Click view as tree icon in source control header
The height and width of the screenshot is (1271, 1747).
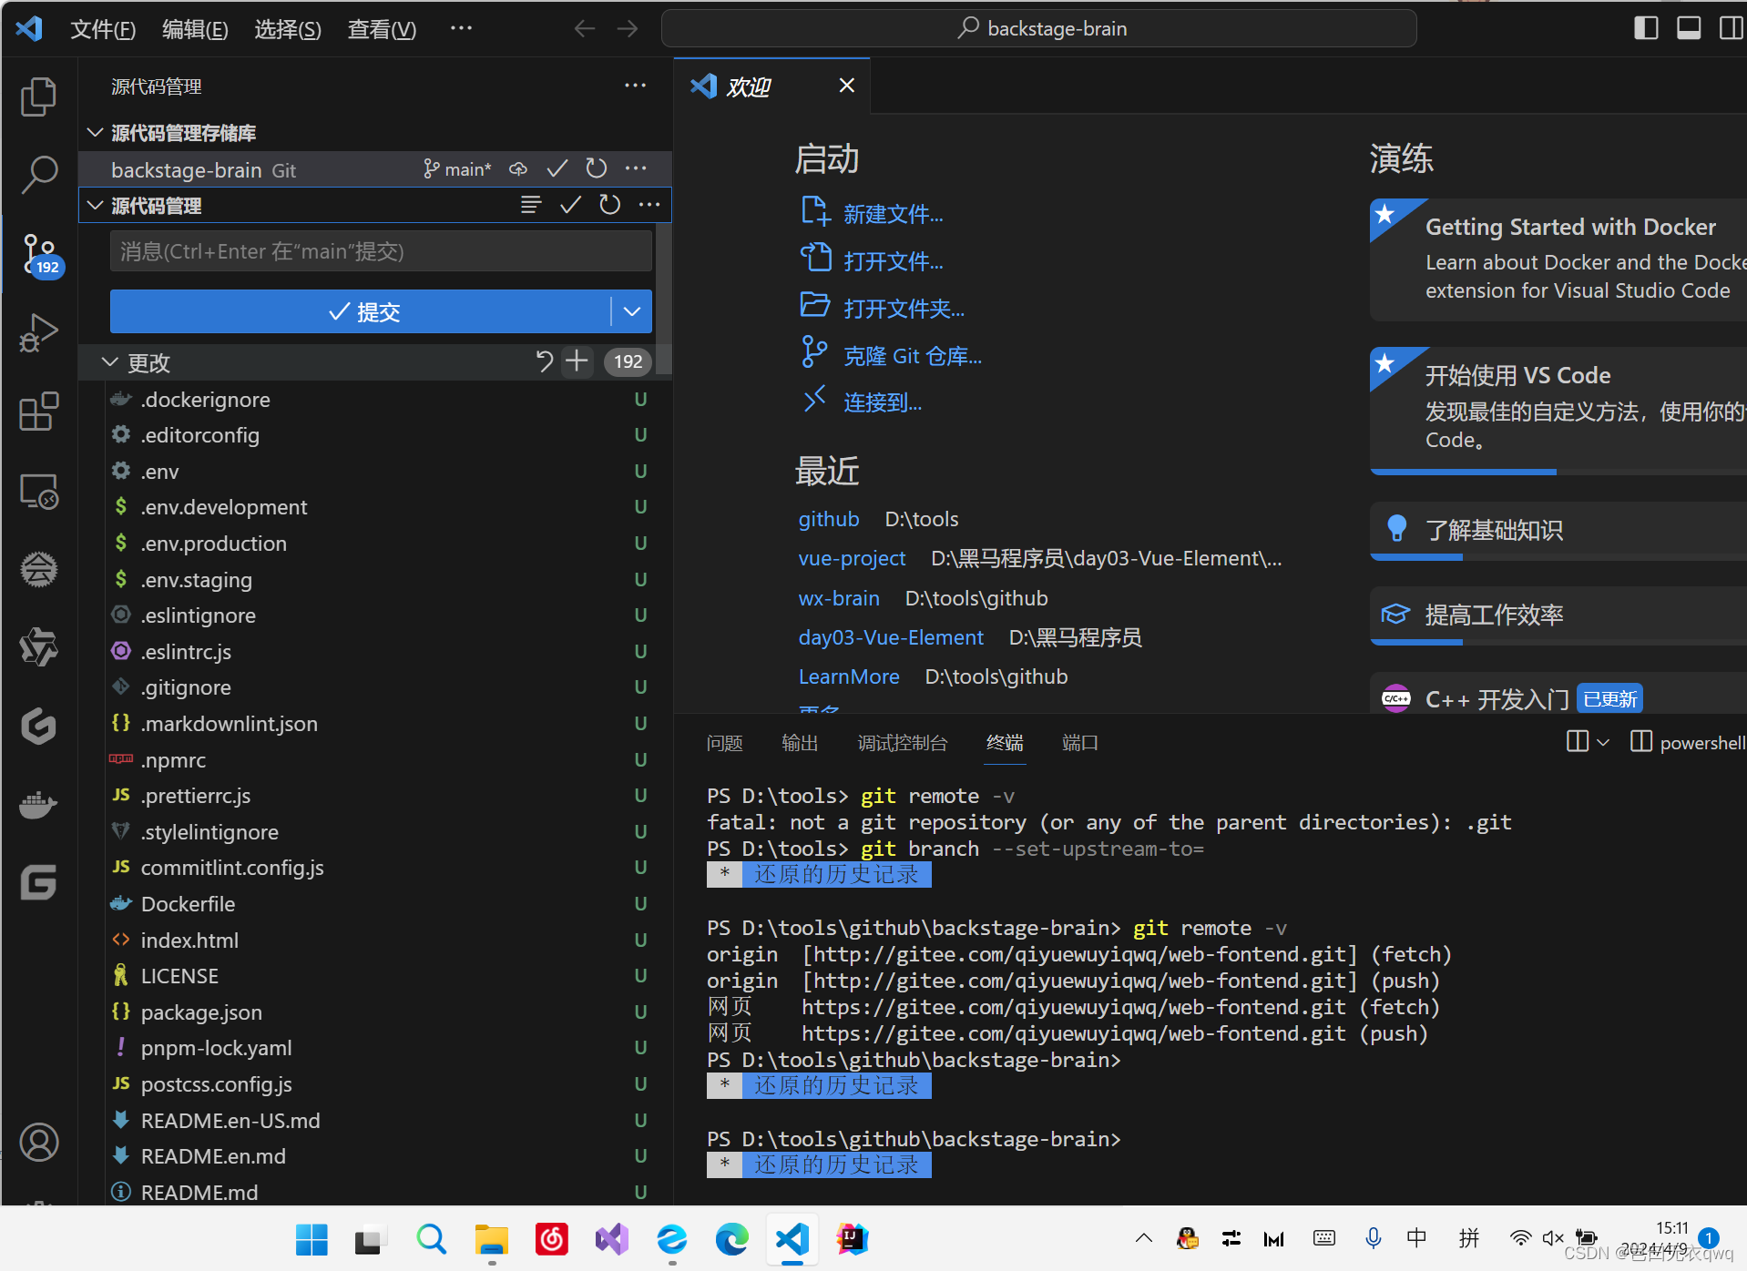tap(531, 205)
